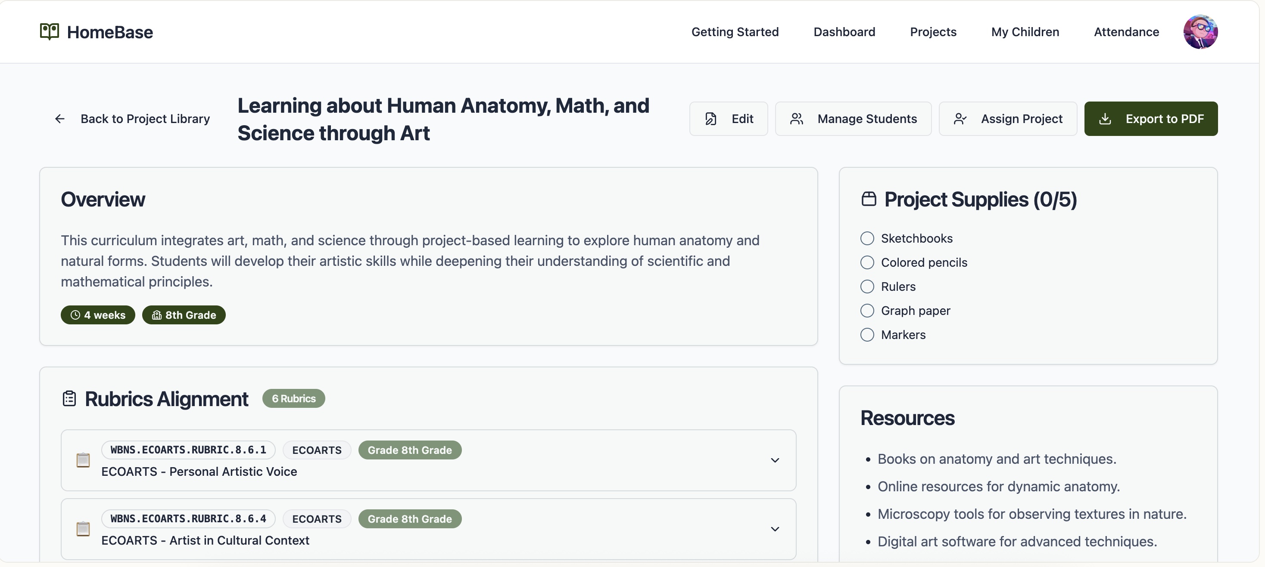Click the clipboard icon beside Rubrics Alignment

click(x=69, y=398)
